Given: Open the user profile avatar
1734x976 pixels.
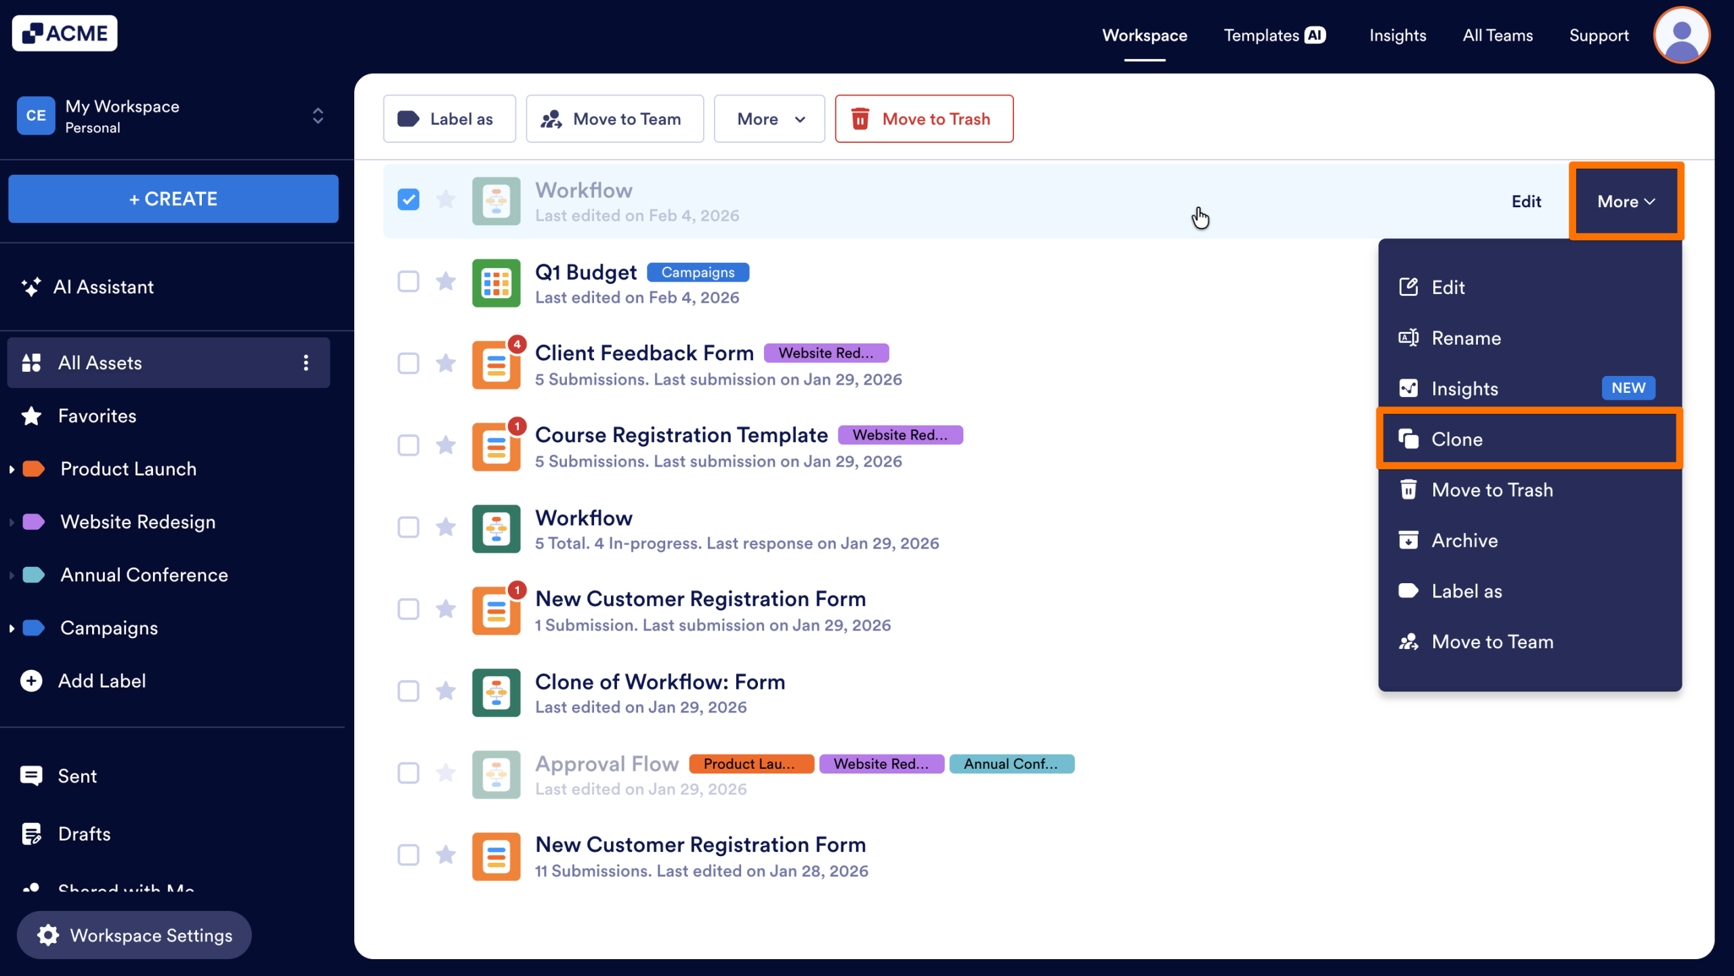Looking at the screenshot, I should click(1681, 35).
